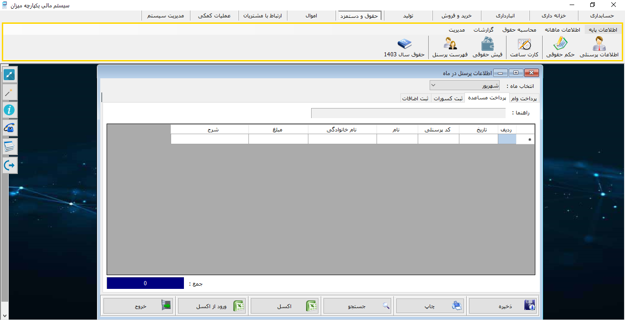
Task: Click چاپ print button
Action: (x=430, y=306)
